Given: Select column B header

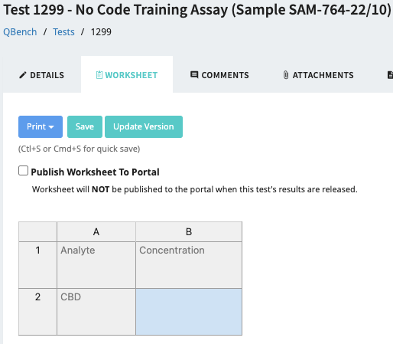Looking at the screenshot, I should coord(189,231).
